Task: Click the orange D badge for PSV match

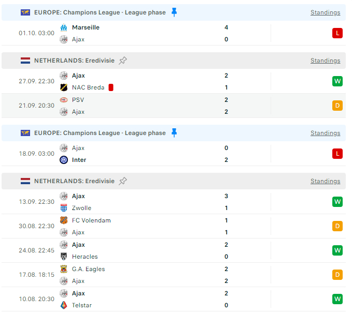Action: click(x=337, y=106)
